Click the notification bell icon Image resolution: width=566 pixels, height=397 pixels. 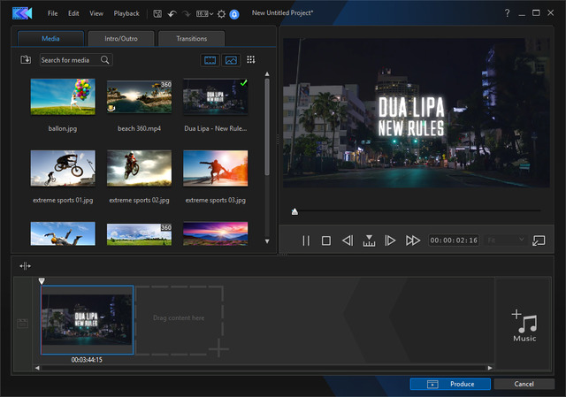click(x=234, y=14)
